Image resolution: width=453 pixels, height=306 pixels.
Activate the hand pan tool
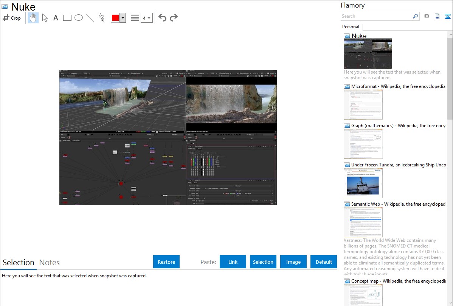pyautogui.click(x=33, y=18)
